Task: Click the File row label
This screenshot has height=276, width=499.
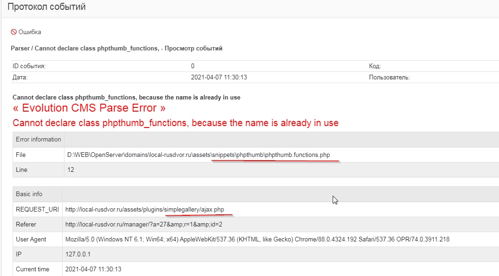Action: coord(21,155)
